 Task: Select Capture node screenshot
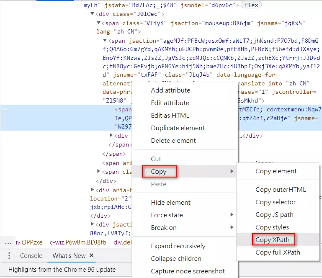(x=188, y=271)
